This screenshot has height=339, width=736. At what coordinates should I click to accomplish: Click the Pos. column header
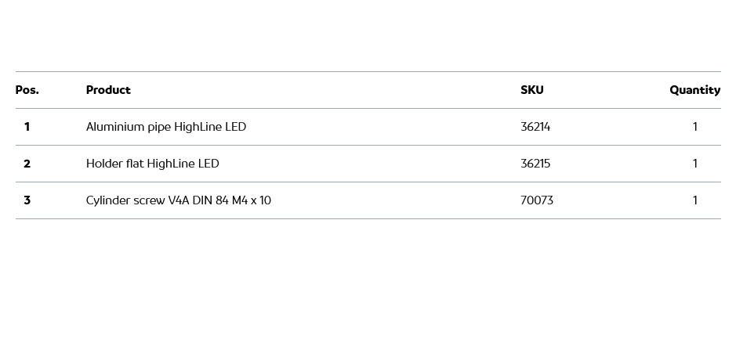pos(27,90)
